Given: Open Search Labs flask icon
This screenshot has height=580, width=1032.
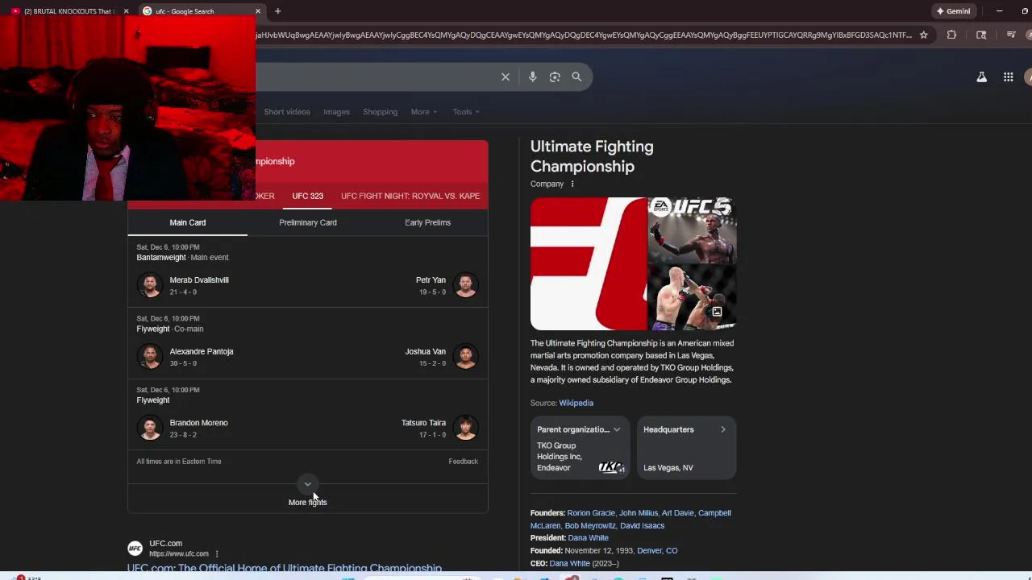Looking at the screenshot, I should tap(981, 77).
